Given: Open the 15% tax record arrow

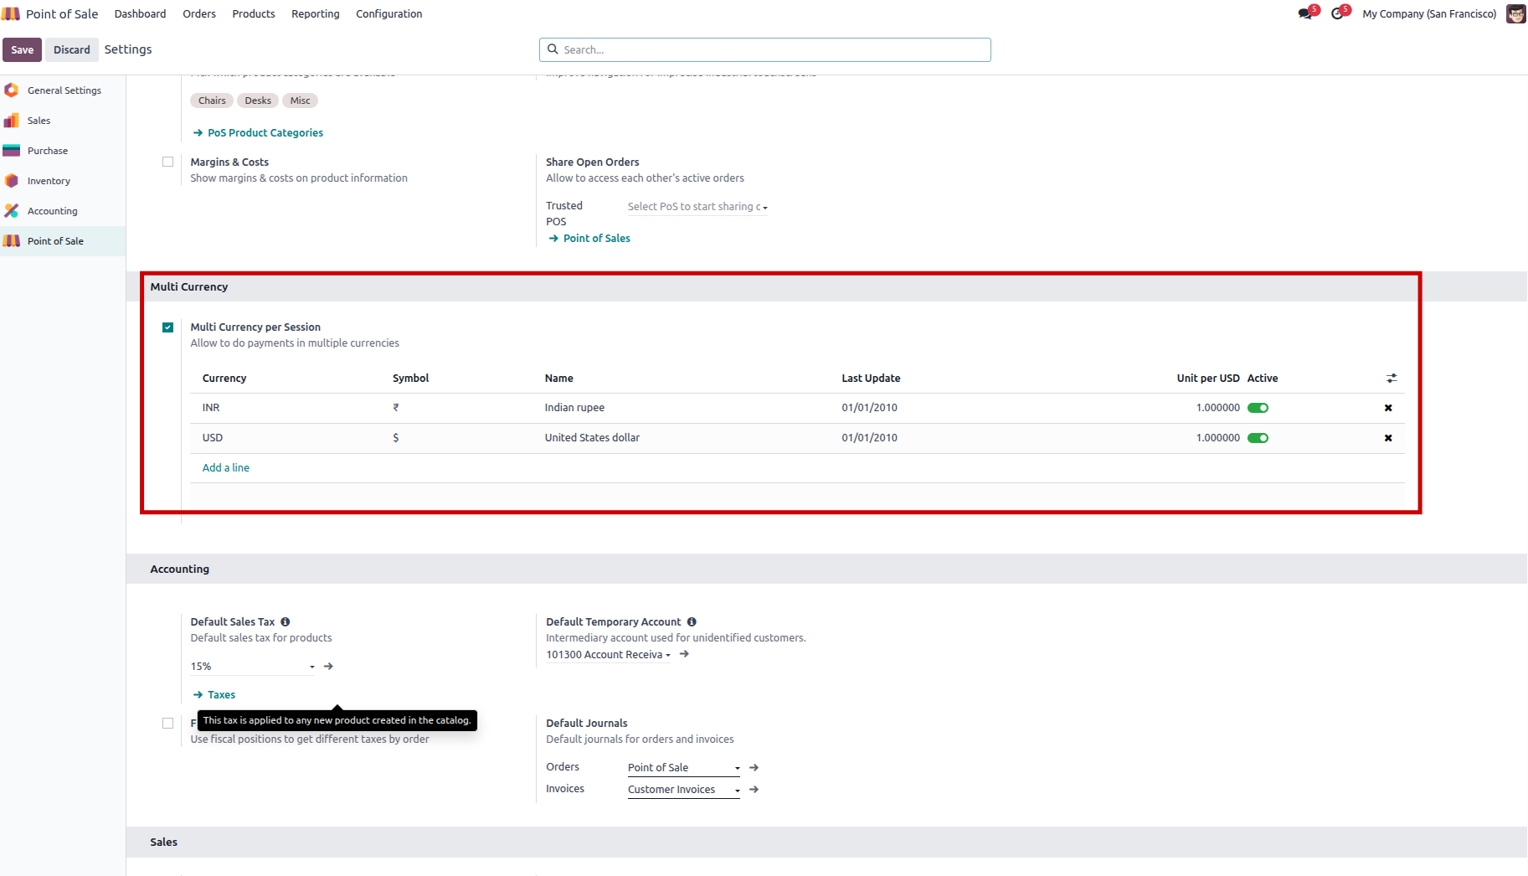Looking at the screenshot, I should pyautogui.click(x=329, y=667).
